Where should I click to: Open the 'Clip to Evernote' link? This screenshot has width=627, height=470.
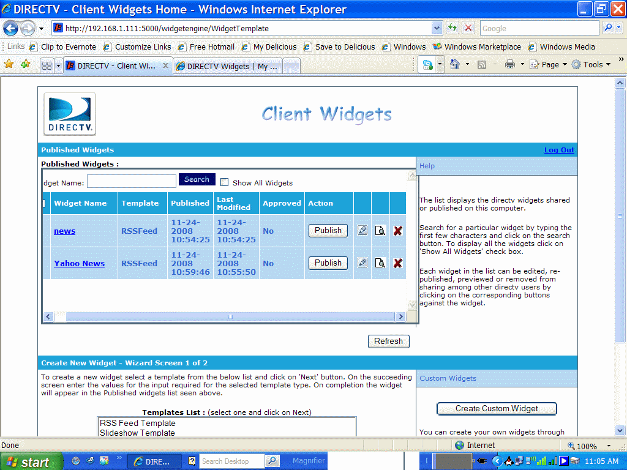tap(63, 47)
